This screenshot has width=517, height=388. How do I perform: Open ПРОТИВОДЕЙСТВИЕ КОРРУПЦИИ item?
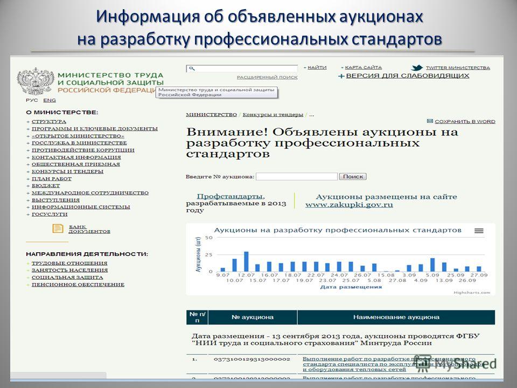83,150
